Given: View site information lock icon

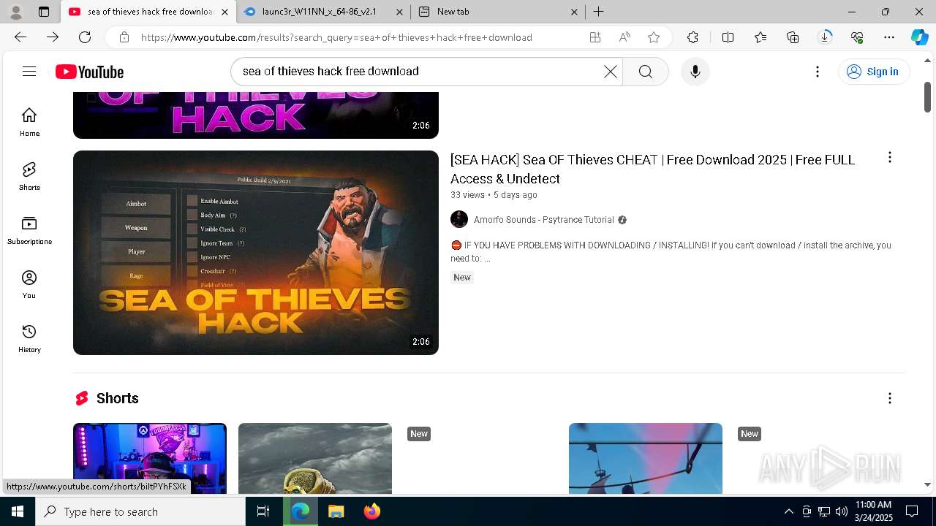Looking at the screenshot, I should click(x=124, y=37).
